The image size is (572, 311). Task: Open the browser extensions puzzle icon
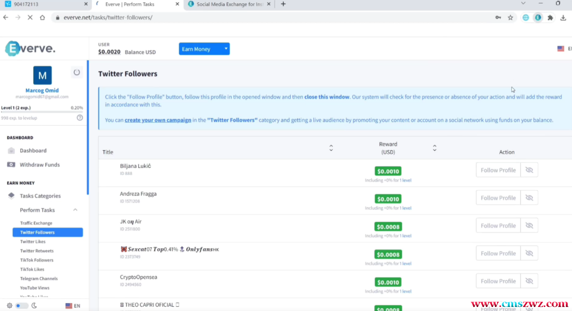coord(550,18)
